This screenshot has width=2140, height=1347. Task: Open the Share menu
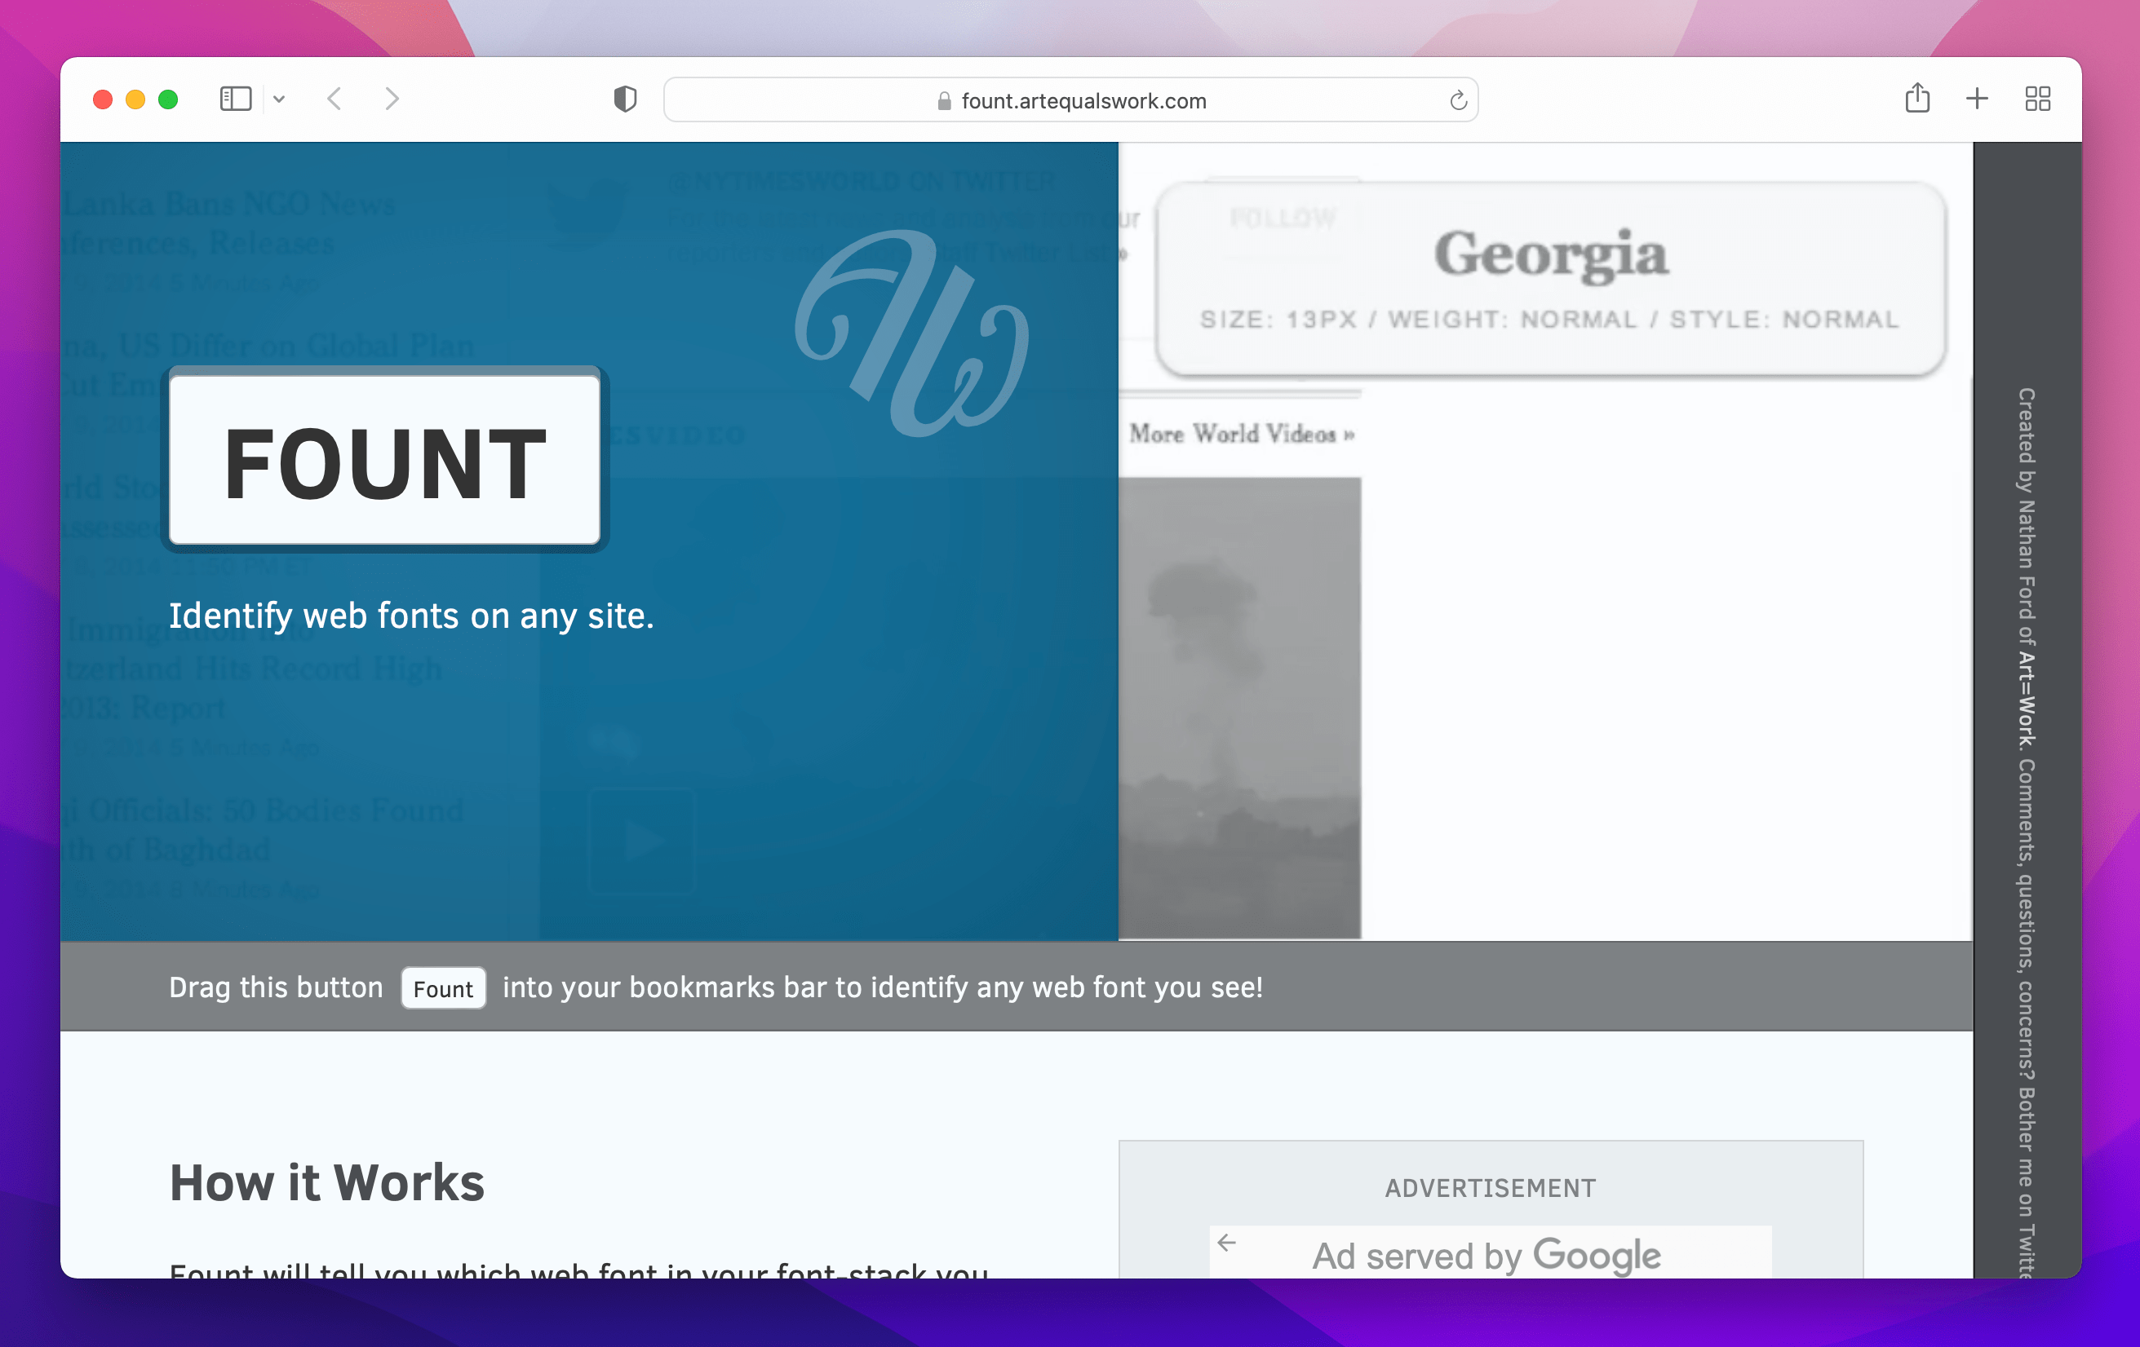click(1918, 99)
